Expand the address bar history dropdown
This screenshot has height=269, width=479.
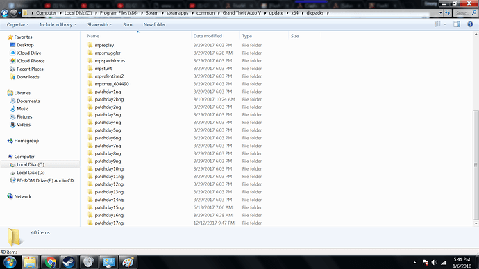(440, 12)
